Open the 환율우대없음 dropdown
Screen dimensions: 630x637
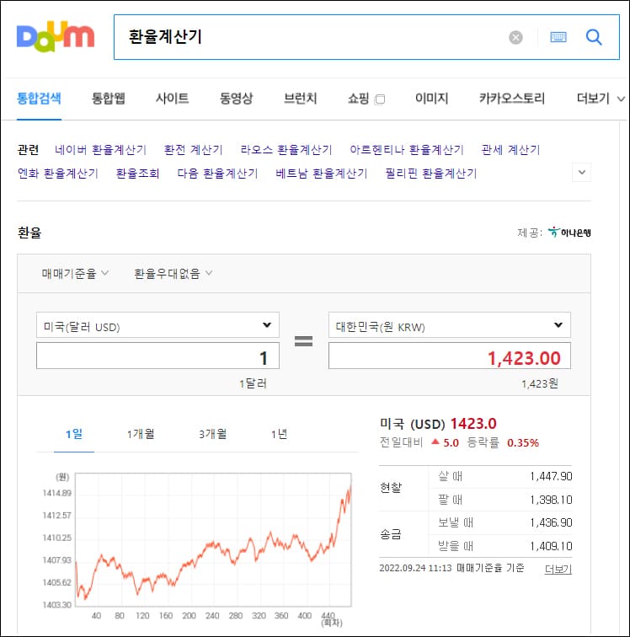(173, 273)
